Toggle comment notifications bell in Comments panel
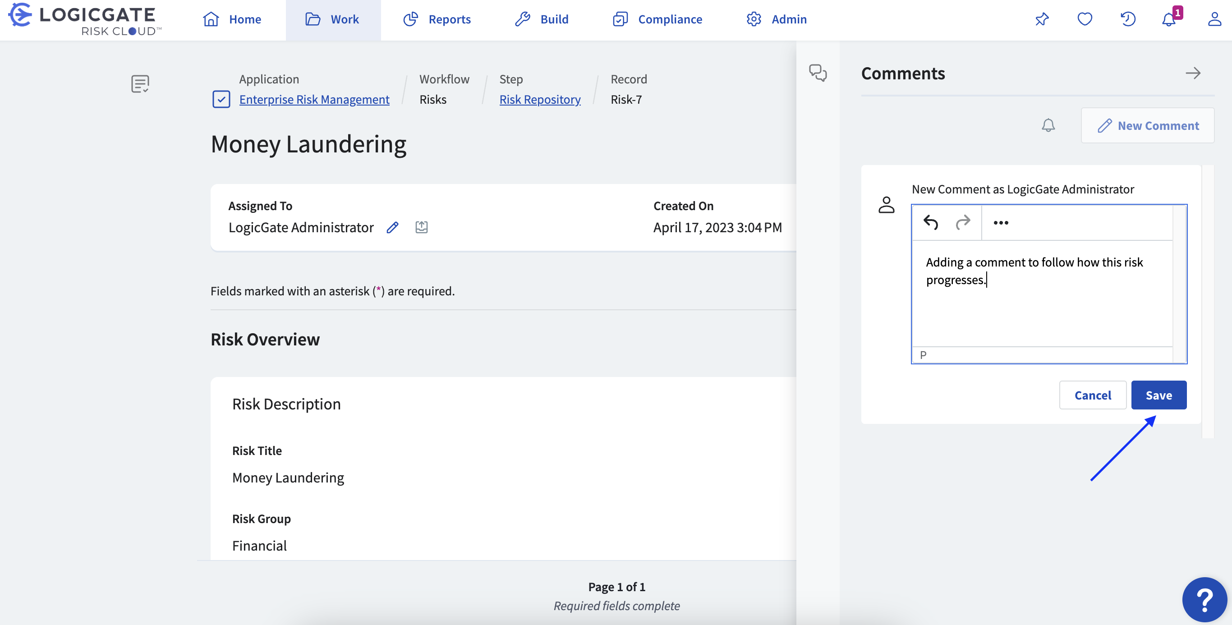This screenshot has height=625, width=1232. tap(1048, 125)
